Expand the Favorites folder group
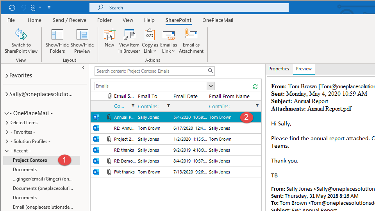This screenshot has height=211, width=375. [7, 75]
